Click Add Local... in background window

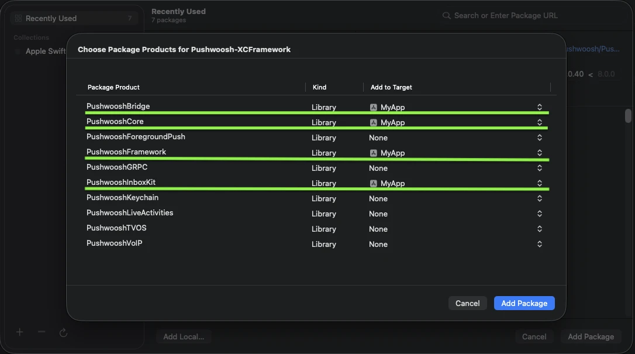click(x=184, y=336)
